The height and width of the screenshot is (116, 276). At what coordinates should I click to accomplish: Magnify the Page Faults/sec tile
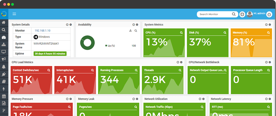pos(69,107)
